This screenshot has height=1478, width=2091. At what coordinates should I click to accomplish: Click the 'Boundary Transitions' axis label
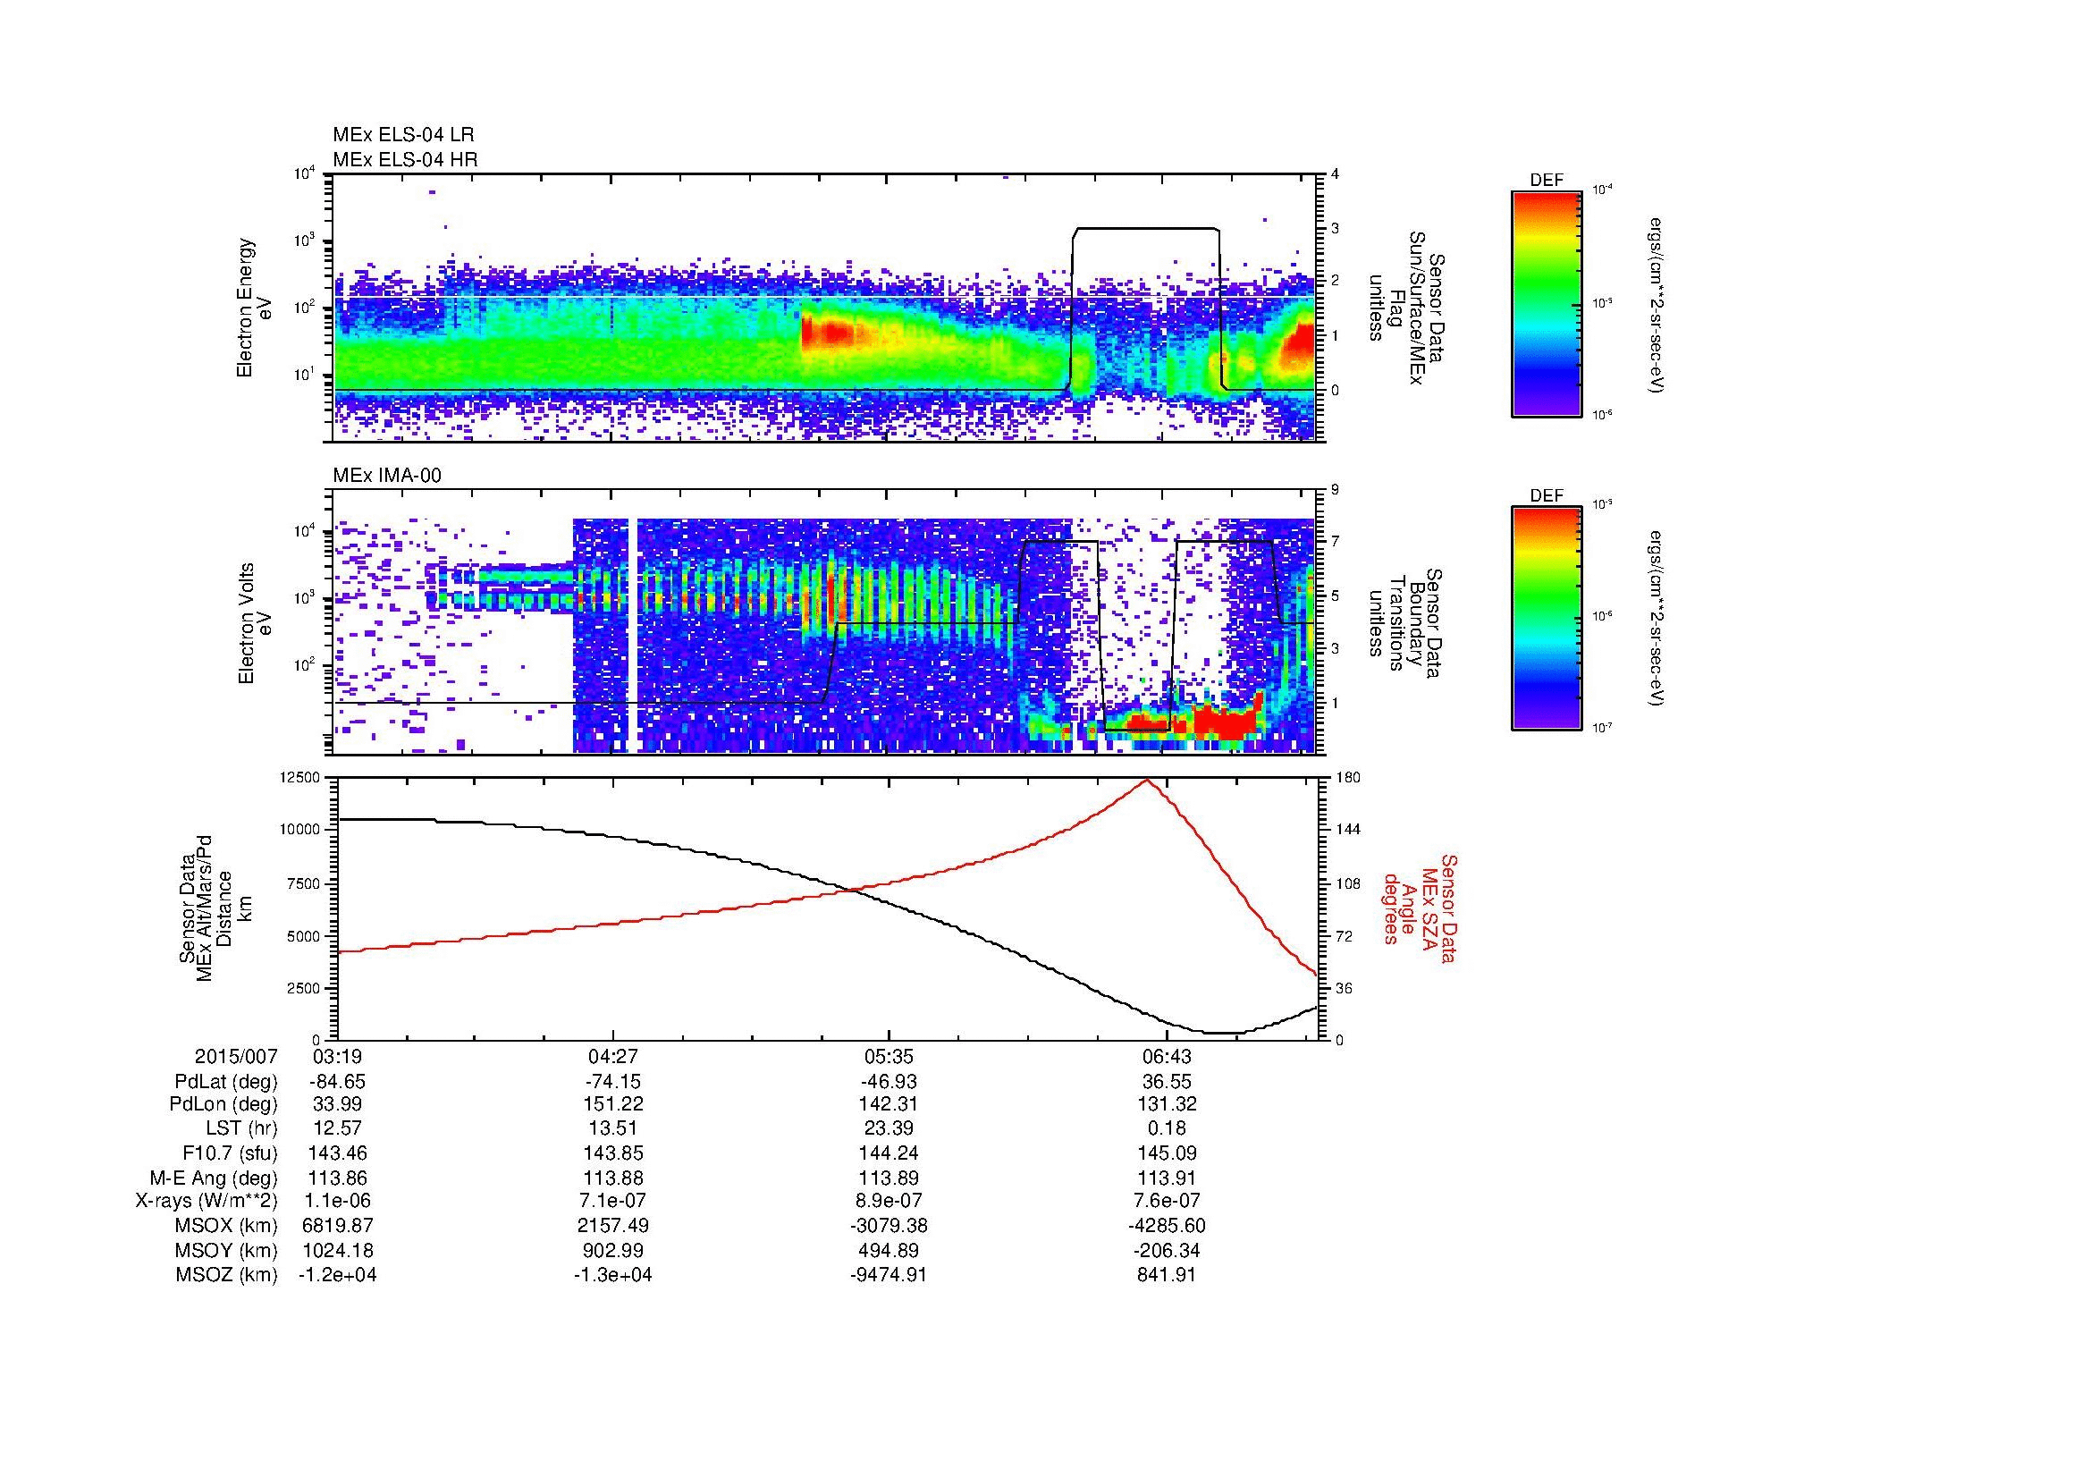point(1406,624)
